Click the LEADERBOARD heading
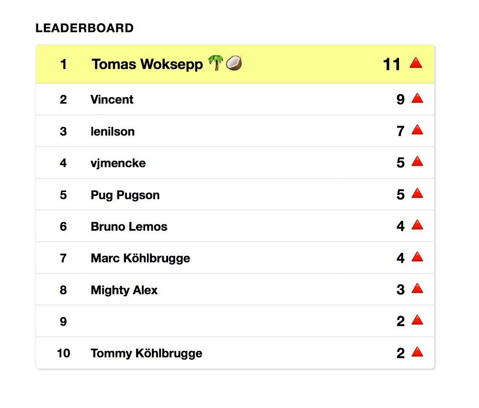This screenshot has height=408, width=479. point(85,28)
